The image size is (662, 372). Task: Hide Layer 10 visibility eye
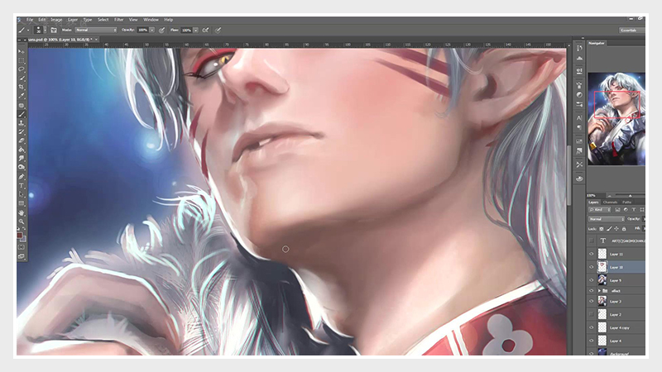[591, 267]
